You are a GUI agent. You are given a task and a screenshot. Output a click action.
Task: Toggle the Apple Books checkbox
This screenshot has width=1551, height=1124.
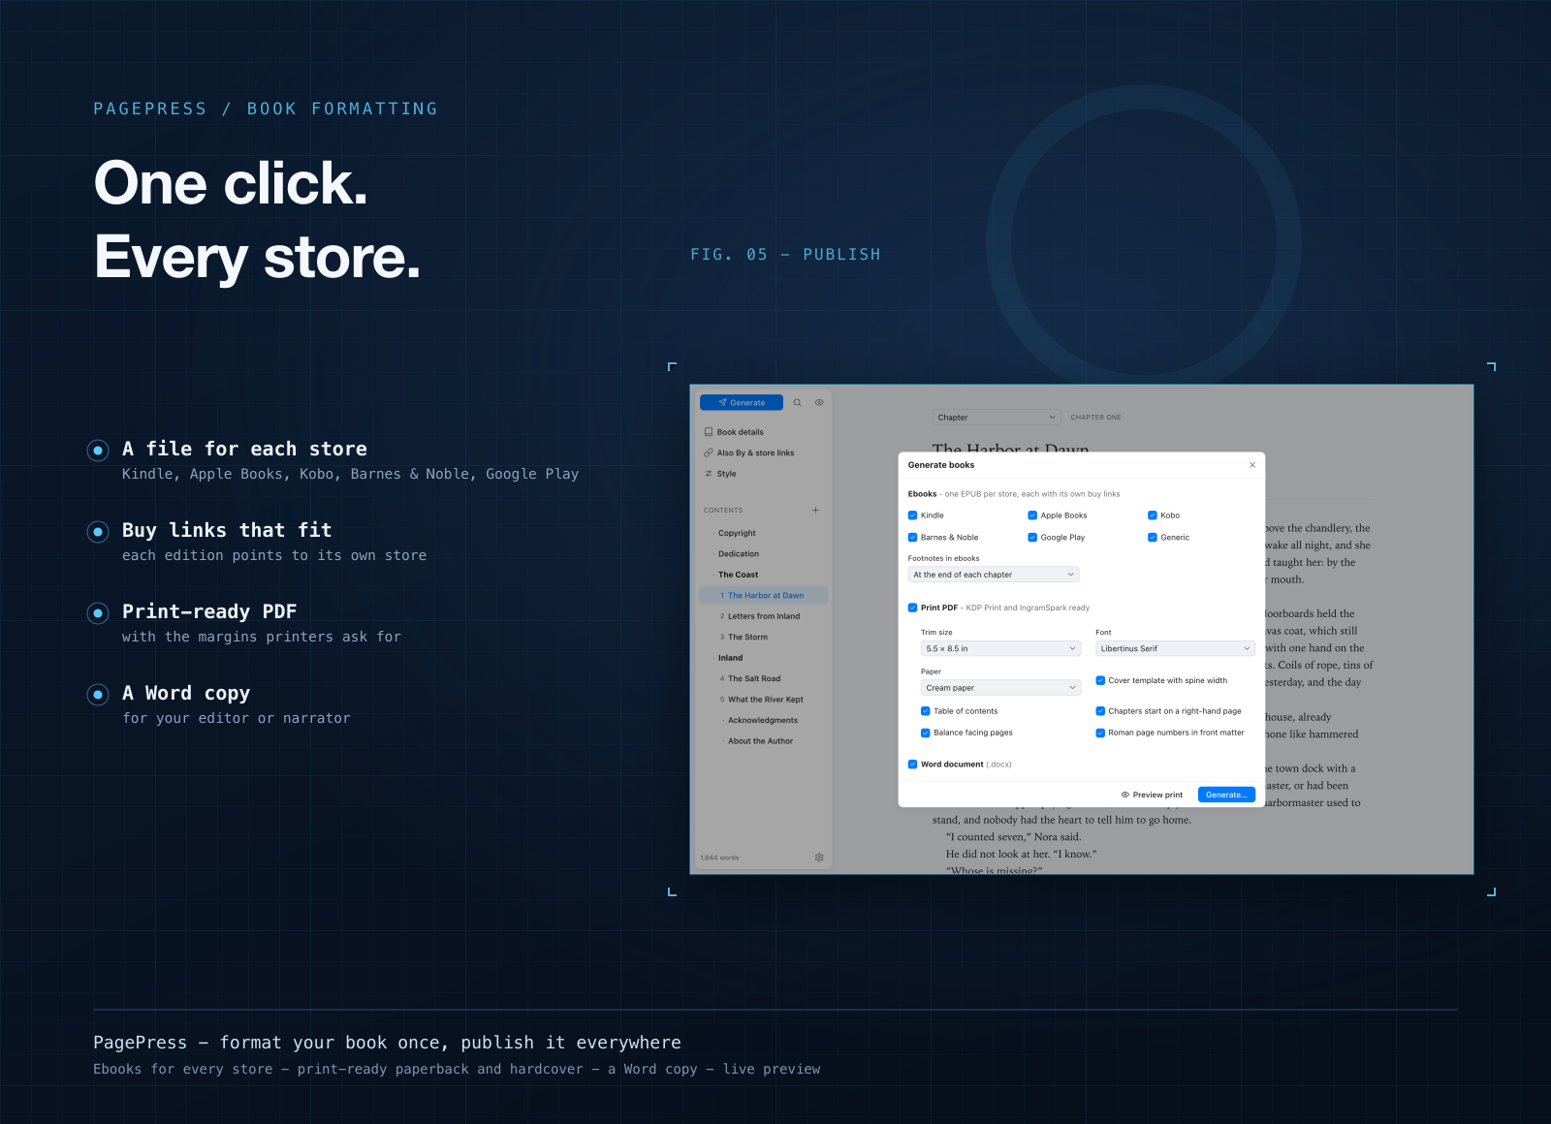click(x=1032, y=515)
